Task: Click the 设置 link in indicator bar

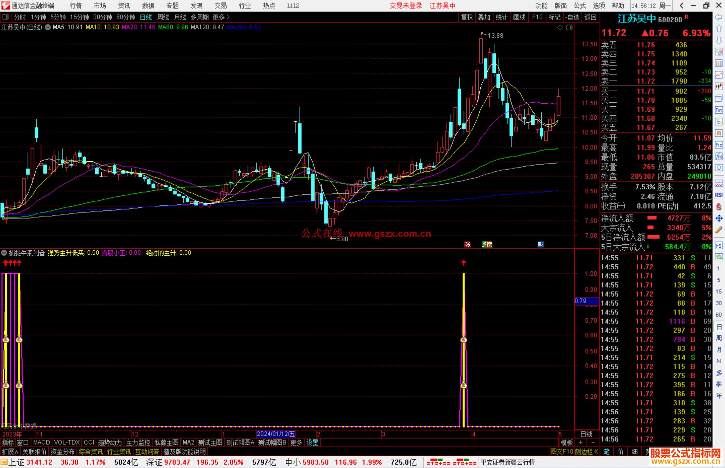Action: tap(312, 443)
